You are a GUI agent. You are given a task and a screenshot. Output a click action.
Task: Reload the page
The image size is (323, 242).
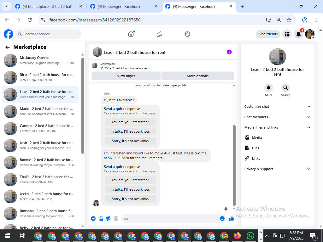point(30,20)
